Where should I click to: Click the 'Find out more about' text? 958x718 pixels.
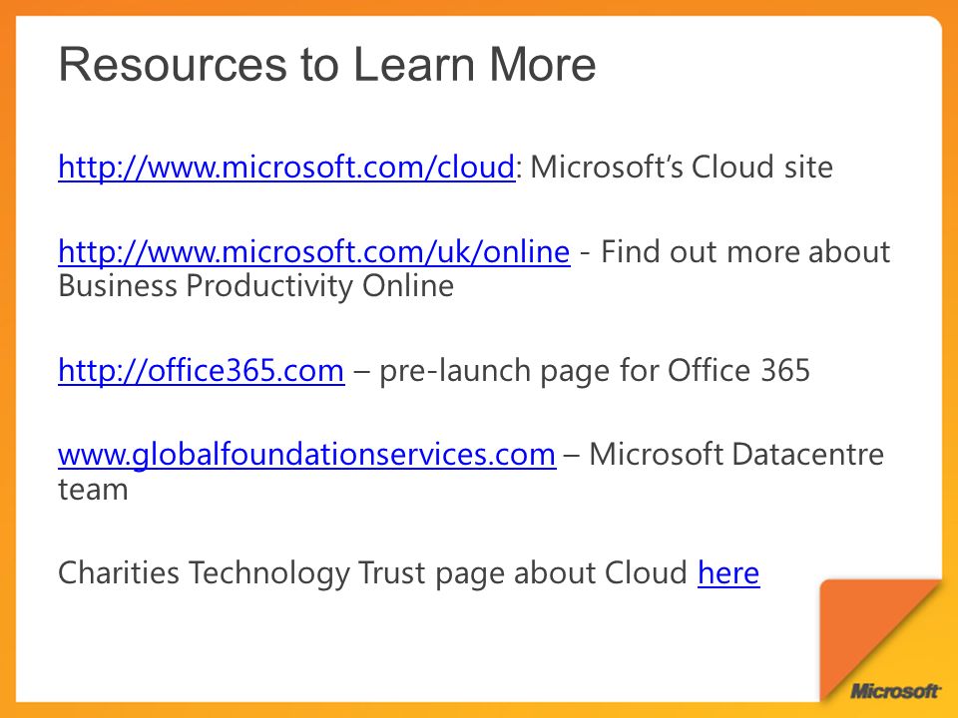[x=745, y=251]
